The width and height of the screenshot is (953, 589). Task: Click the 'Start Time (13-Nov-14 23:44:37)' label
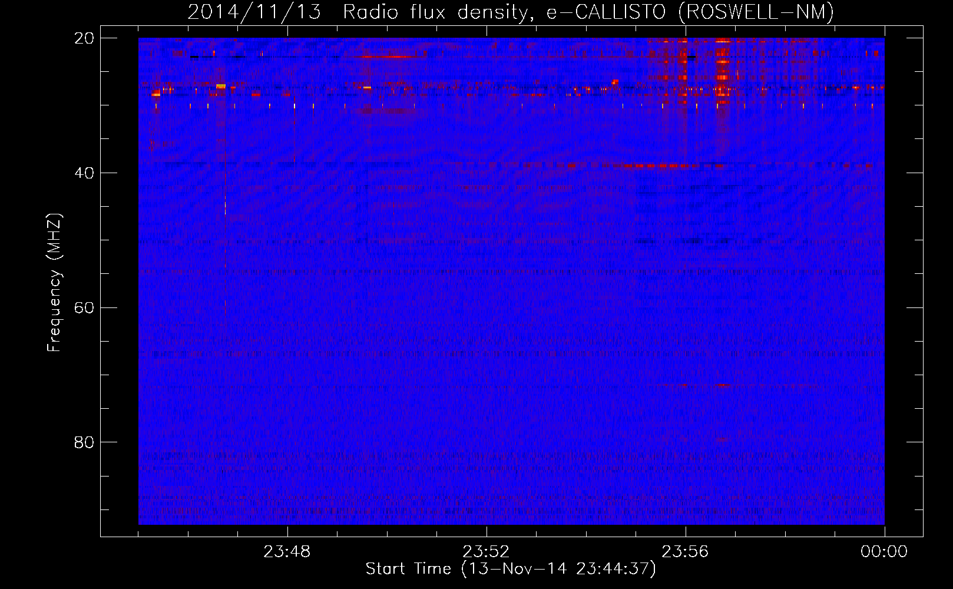point(511,569)
